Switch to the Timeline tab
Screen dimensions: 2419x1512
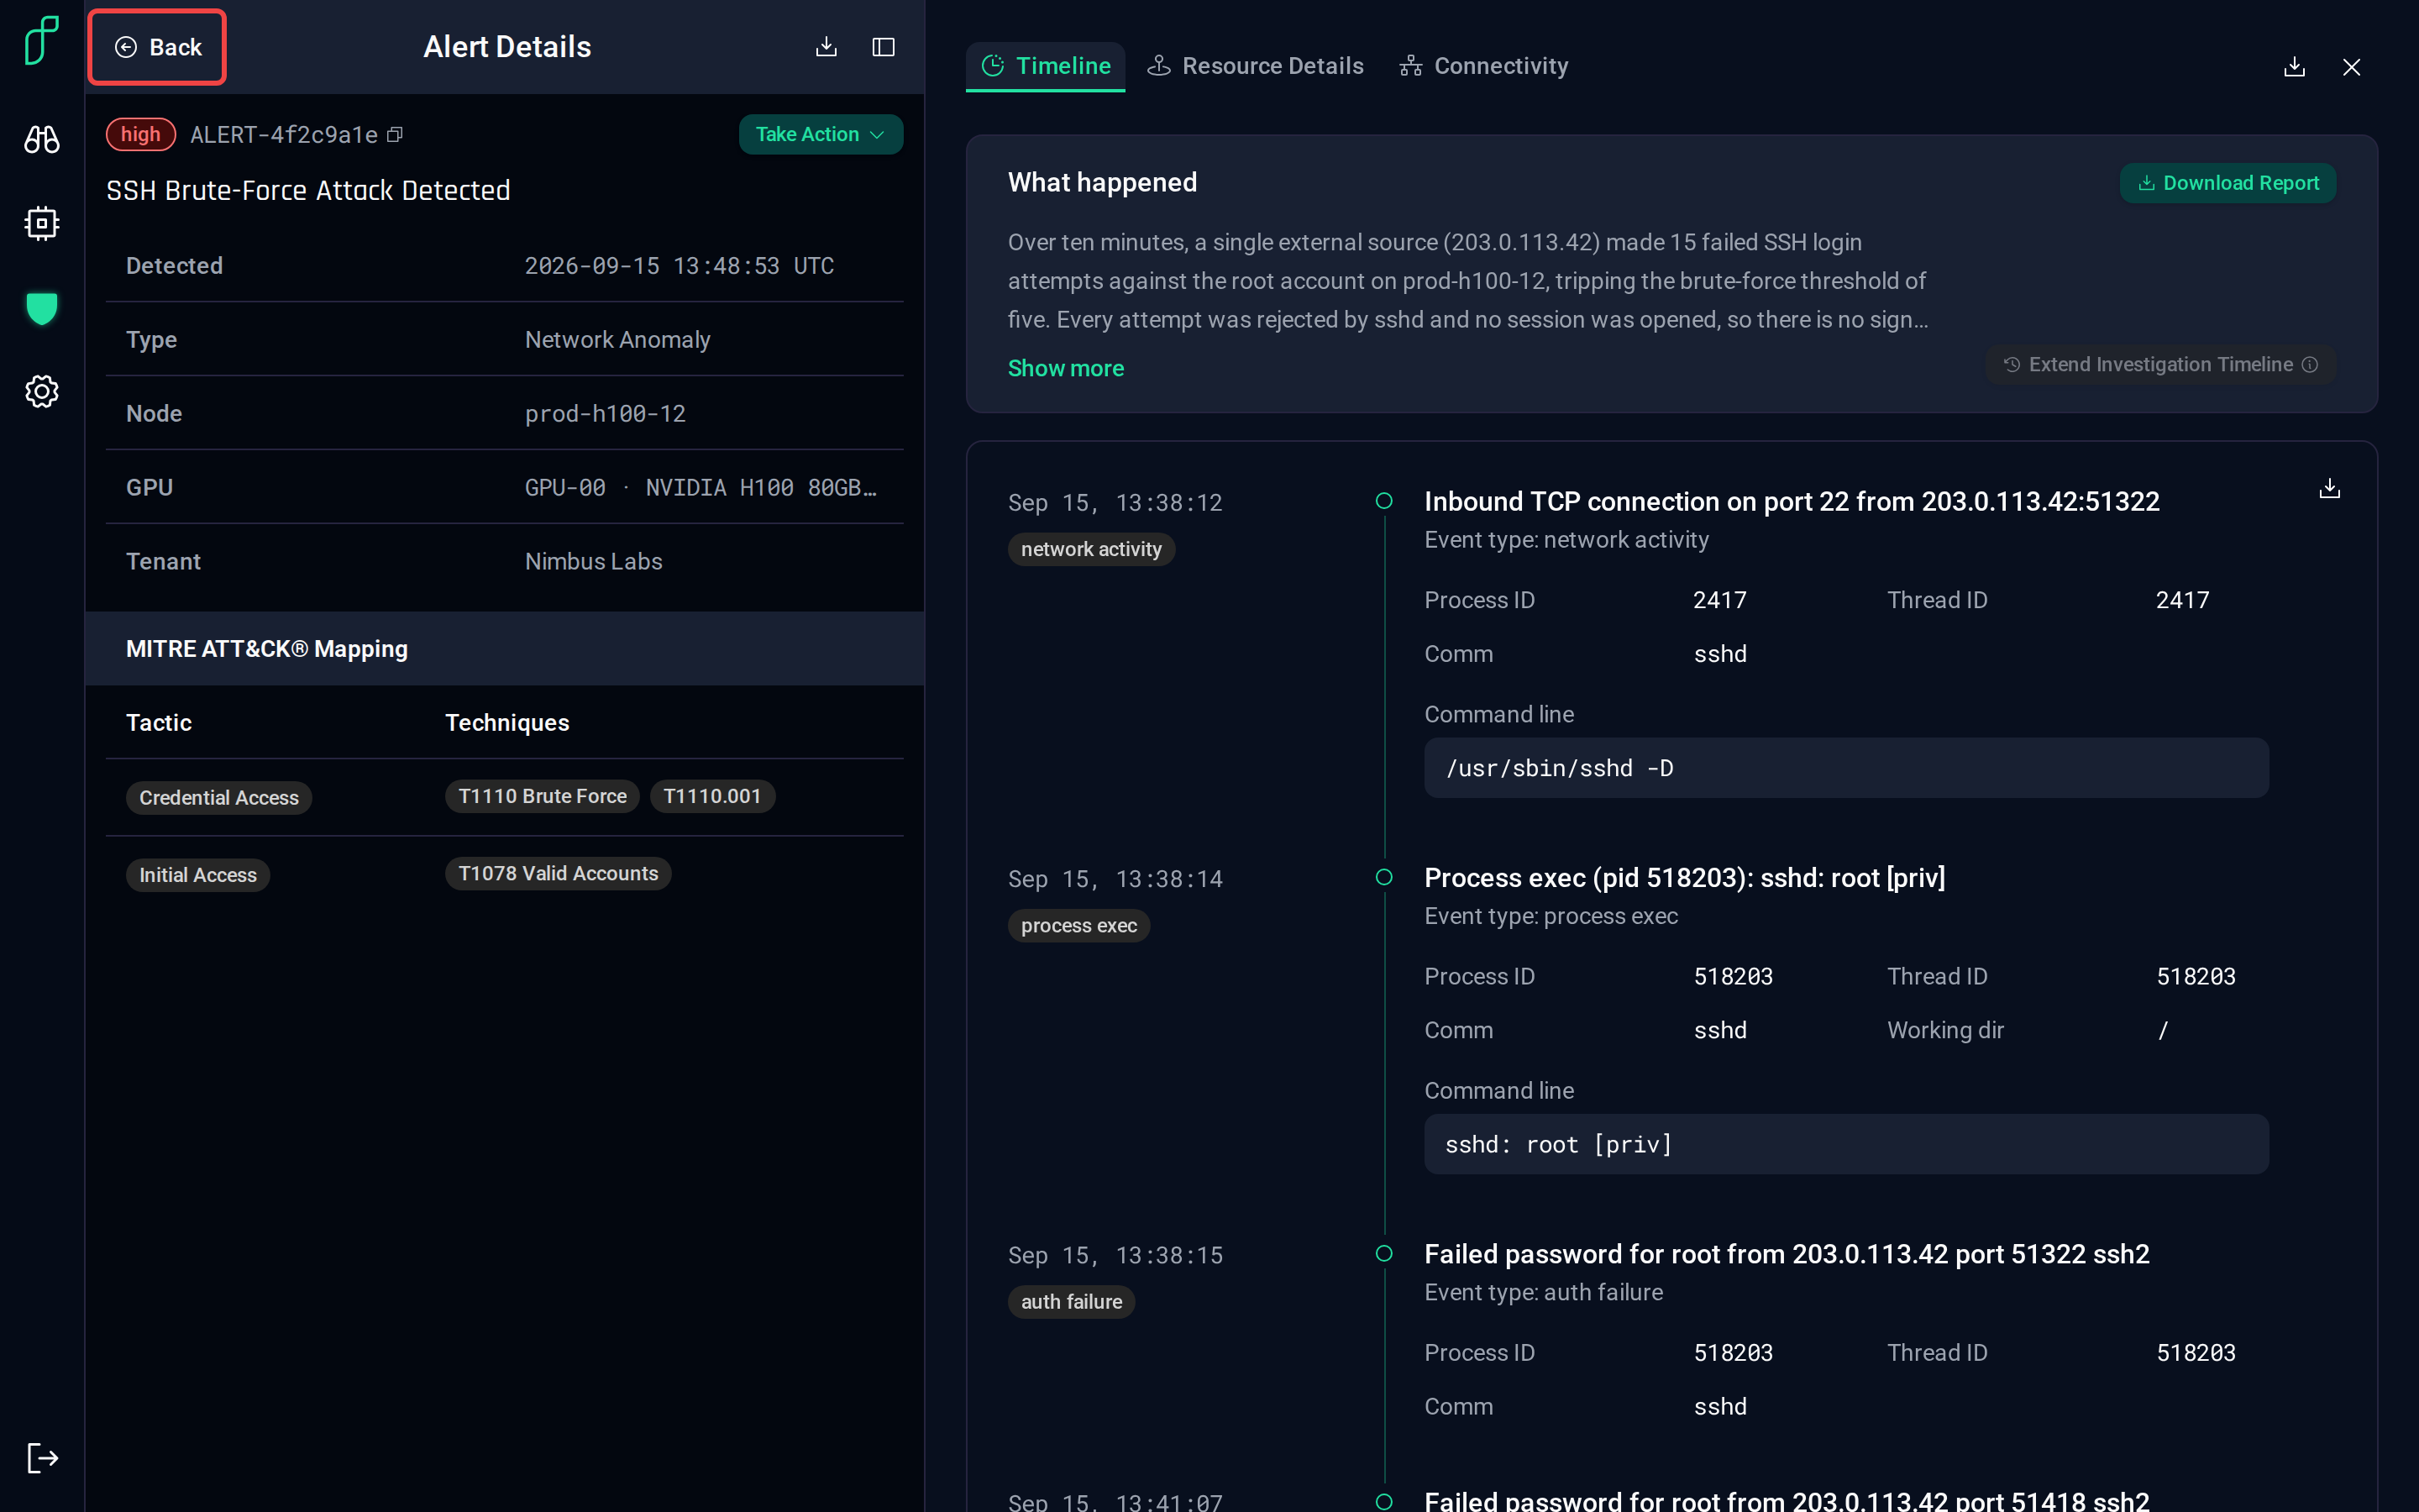point(1046,66)
